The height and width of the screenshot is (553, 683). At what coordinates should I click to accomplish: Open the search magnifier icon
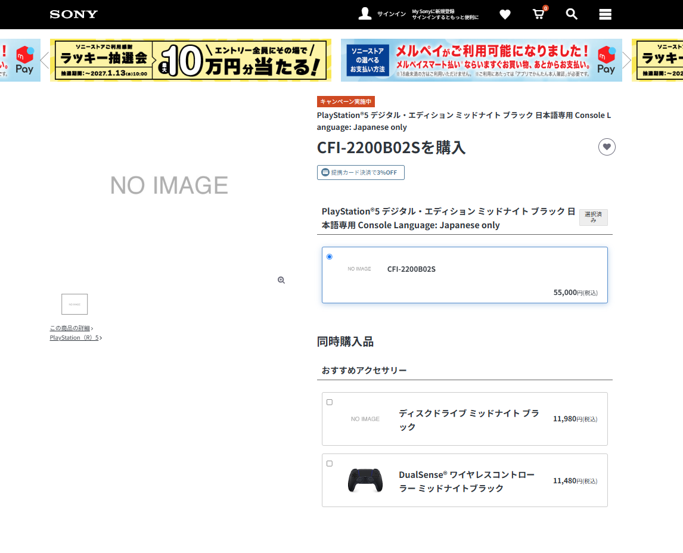[x=572, y=14]
